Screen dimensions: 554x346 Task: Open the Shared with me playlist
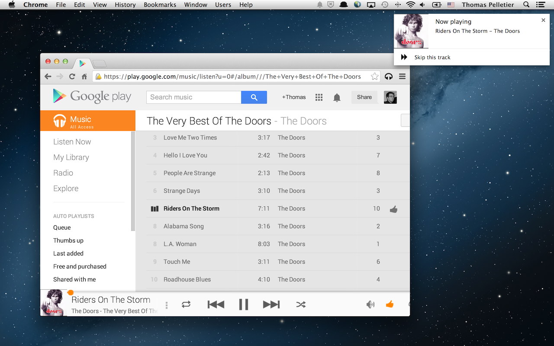[74, 279]
